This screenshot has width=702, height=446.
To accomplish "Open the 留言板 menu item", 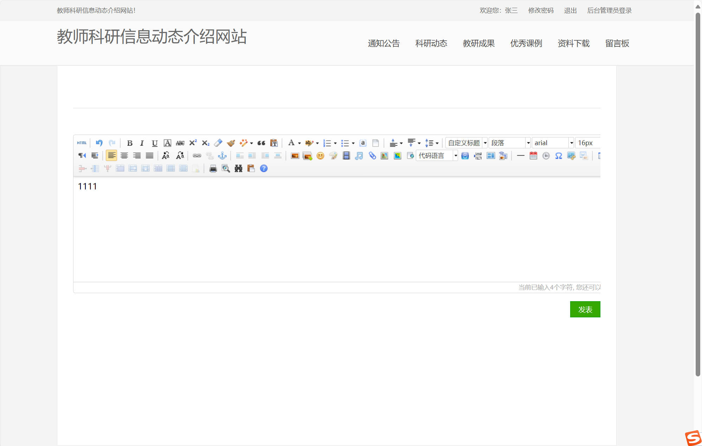I will [617, 43].
